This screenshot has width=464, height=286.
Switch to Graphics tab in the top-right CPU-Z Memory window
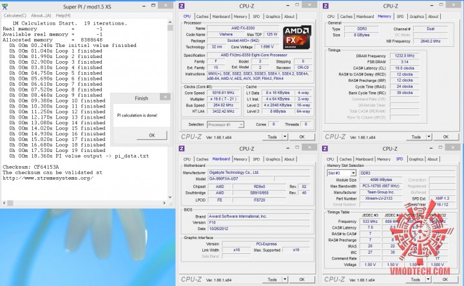click(x=417, y=17)
